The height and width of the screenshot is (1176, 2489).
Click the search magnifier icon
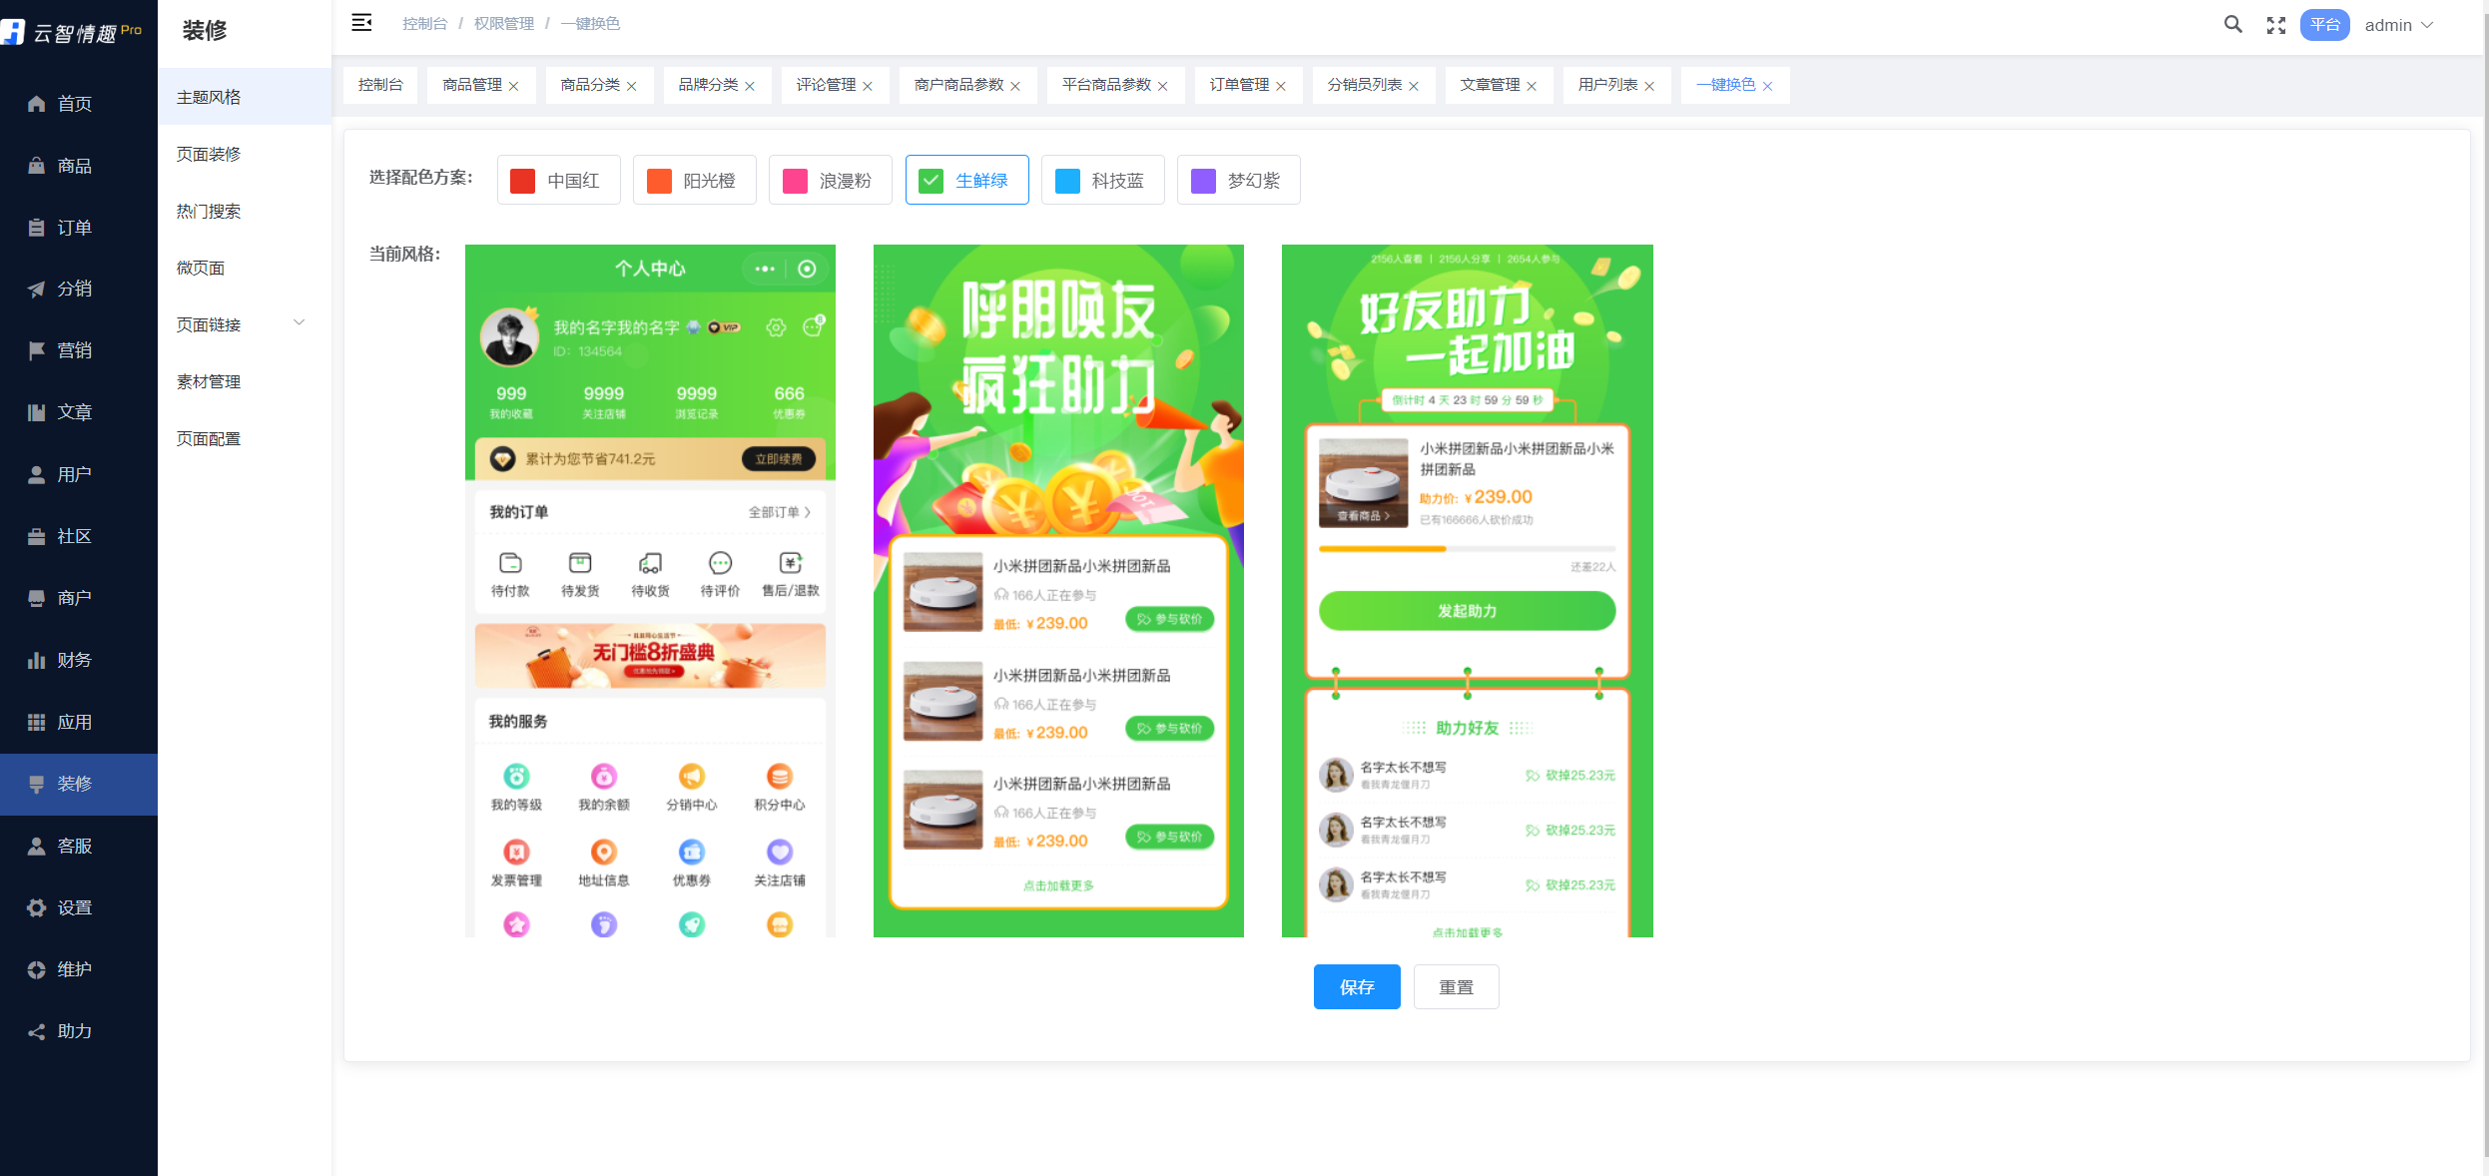click(x=2232, y=25)
